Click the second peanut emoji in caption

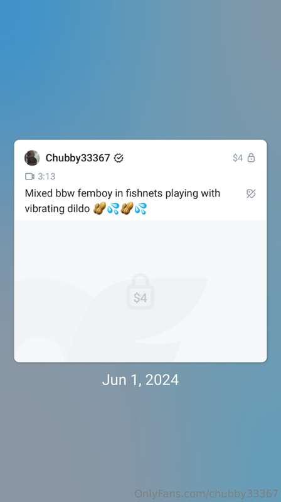point(127,208)
